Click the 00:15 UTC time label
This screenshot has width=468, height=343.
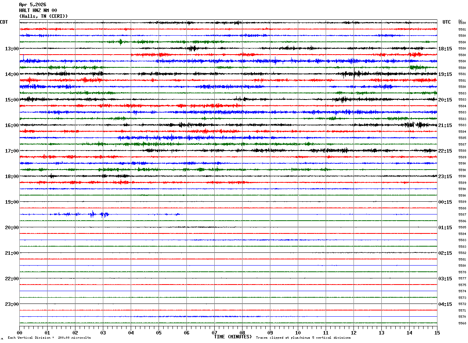[445, 202]
